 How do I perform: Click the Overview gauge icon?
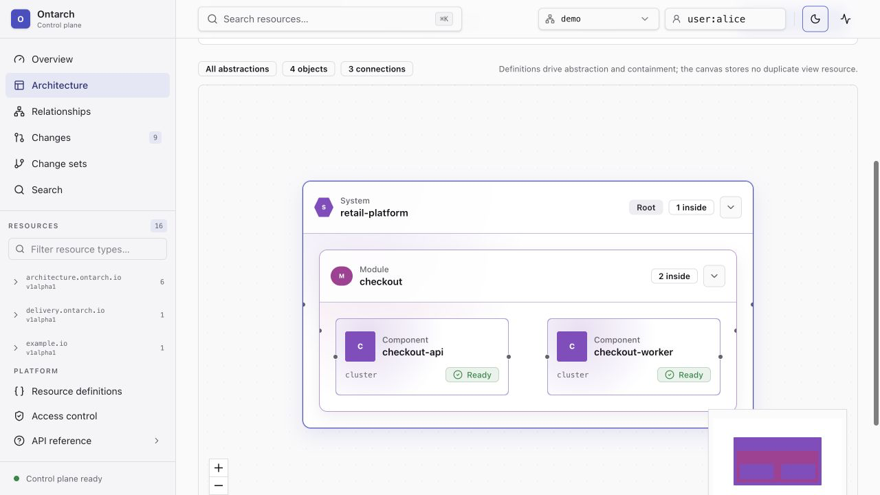(x=19, y=59)
